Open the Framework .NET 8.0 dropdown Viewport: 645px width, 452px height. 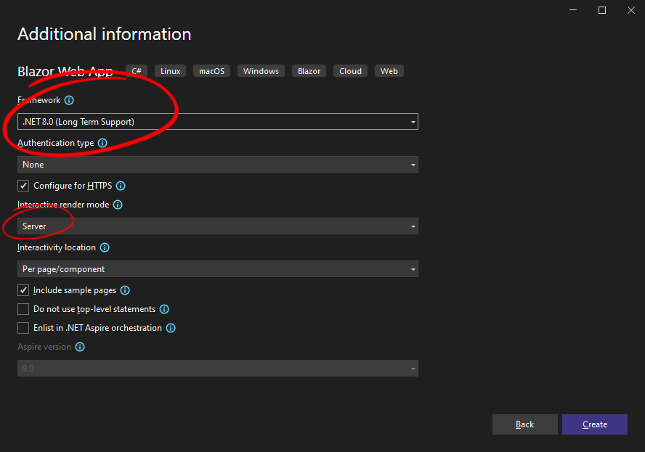217,122
